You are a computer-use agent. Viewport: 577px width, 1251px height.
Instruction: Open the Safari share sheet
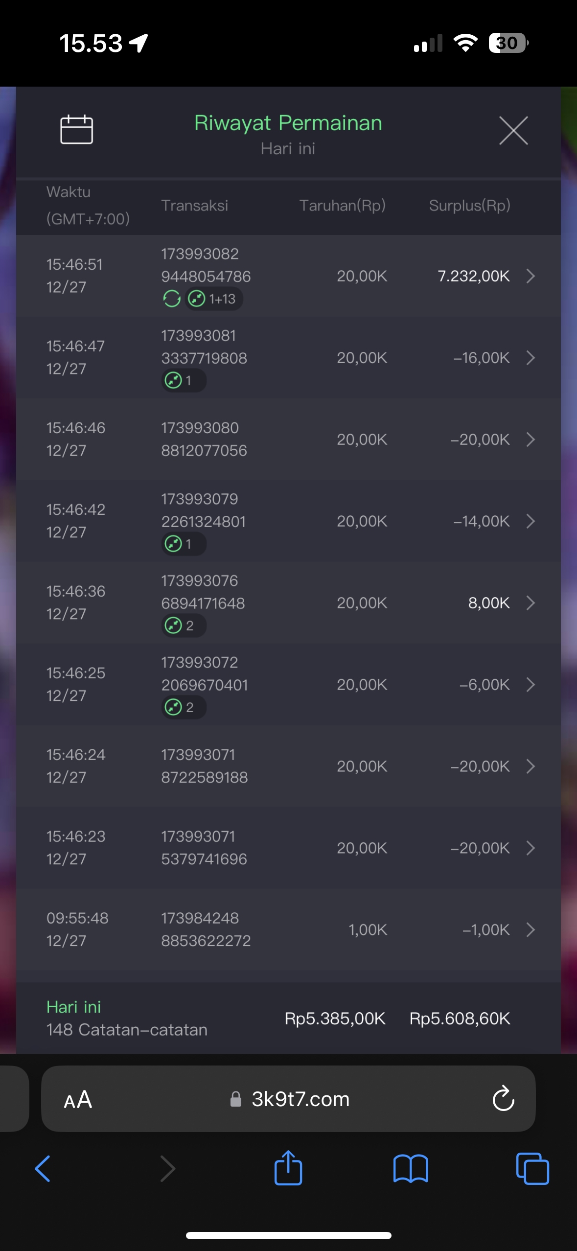point(288,1168)
